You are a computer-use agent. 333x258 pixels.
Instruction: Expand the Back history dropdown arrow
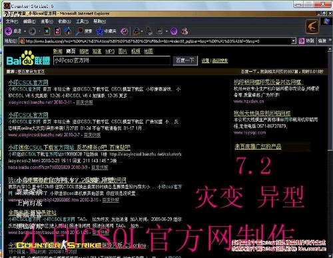coord(25,31)
